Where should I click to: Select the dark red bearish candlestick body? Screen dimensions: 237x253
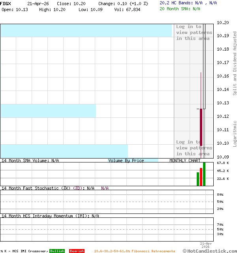tap(201, 132)
